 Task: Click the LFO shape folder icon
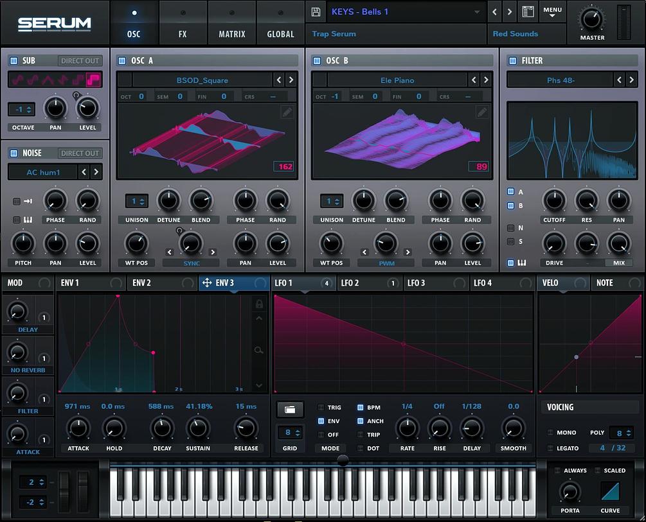click(290, 409)
